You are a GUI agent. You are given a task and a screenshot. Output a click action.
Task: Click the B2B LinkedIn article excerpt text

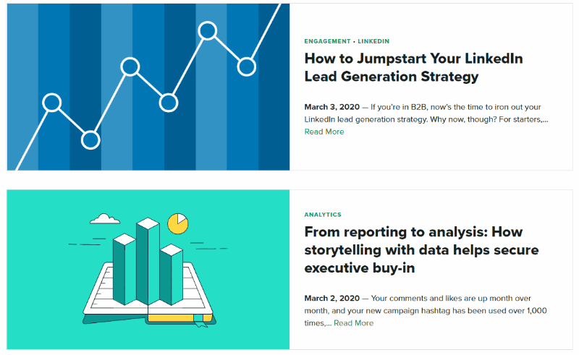pos(426,114)
